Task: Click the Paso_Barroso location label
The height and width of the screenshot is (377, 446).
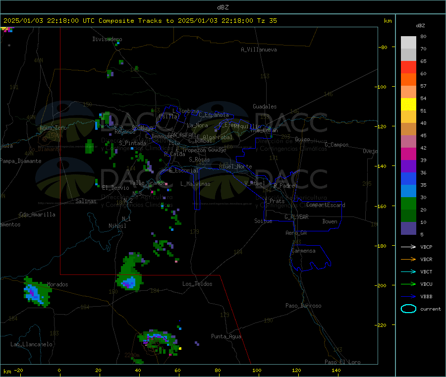Action: click(x=303, y=306)
